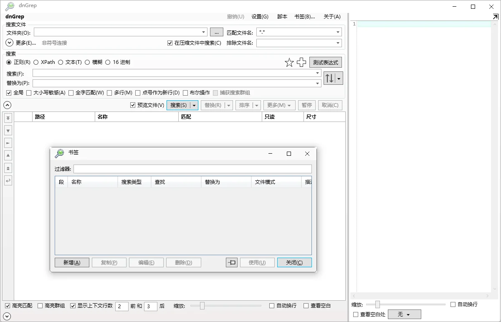Click the 路径 column header in results
The height and width of the screenshot is (322, 501).
[x=64, y=117]
